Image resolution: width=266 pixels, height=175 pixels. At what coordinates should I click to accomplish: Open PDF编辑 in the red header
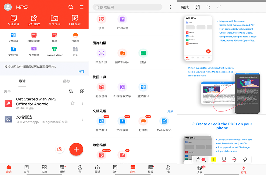click(75, 20)
